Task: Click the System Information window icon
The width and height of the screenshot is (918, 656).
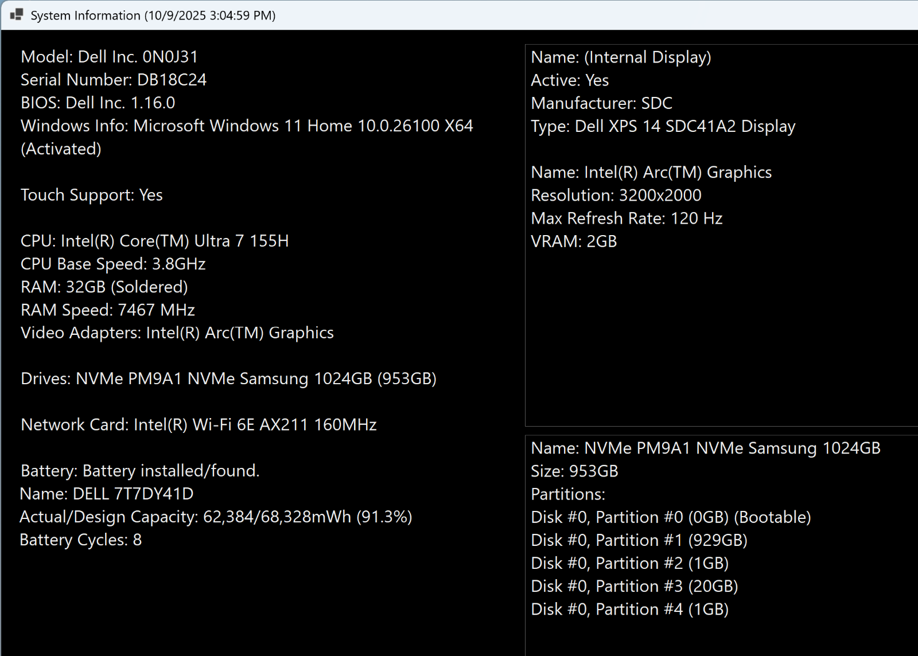Action: point(17,15)
